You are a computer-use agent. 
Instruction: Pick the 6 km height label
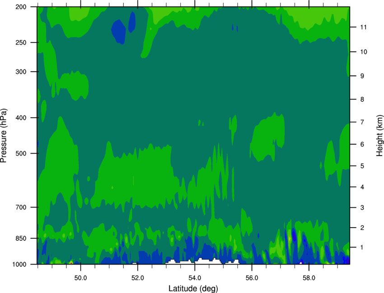pos(362,144)
